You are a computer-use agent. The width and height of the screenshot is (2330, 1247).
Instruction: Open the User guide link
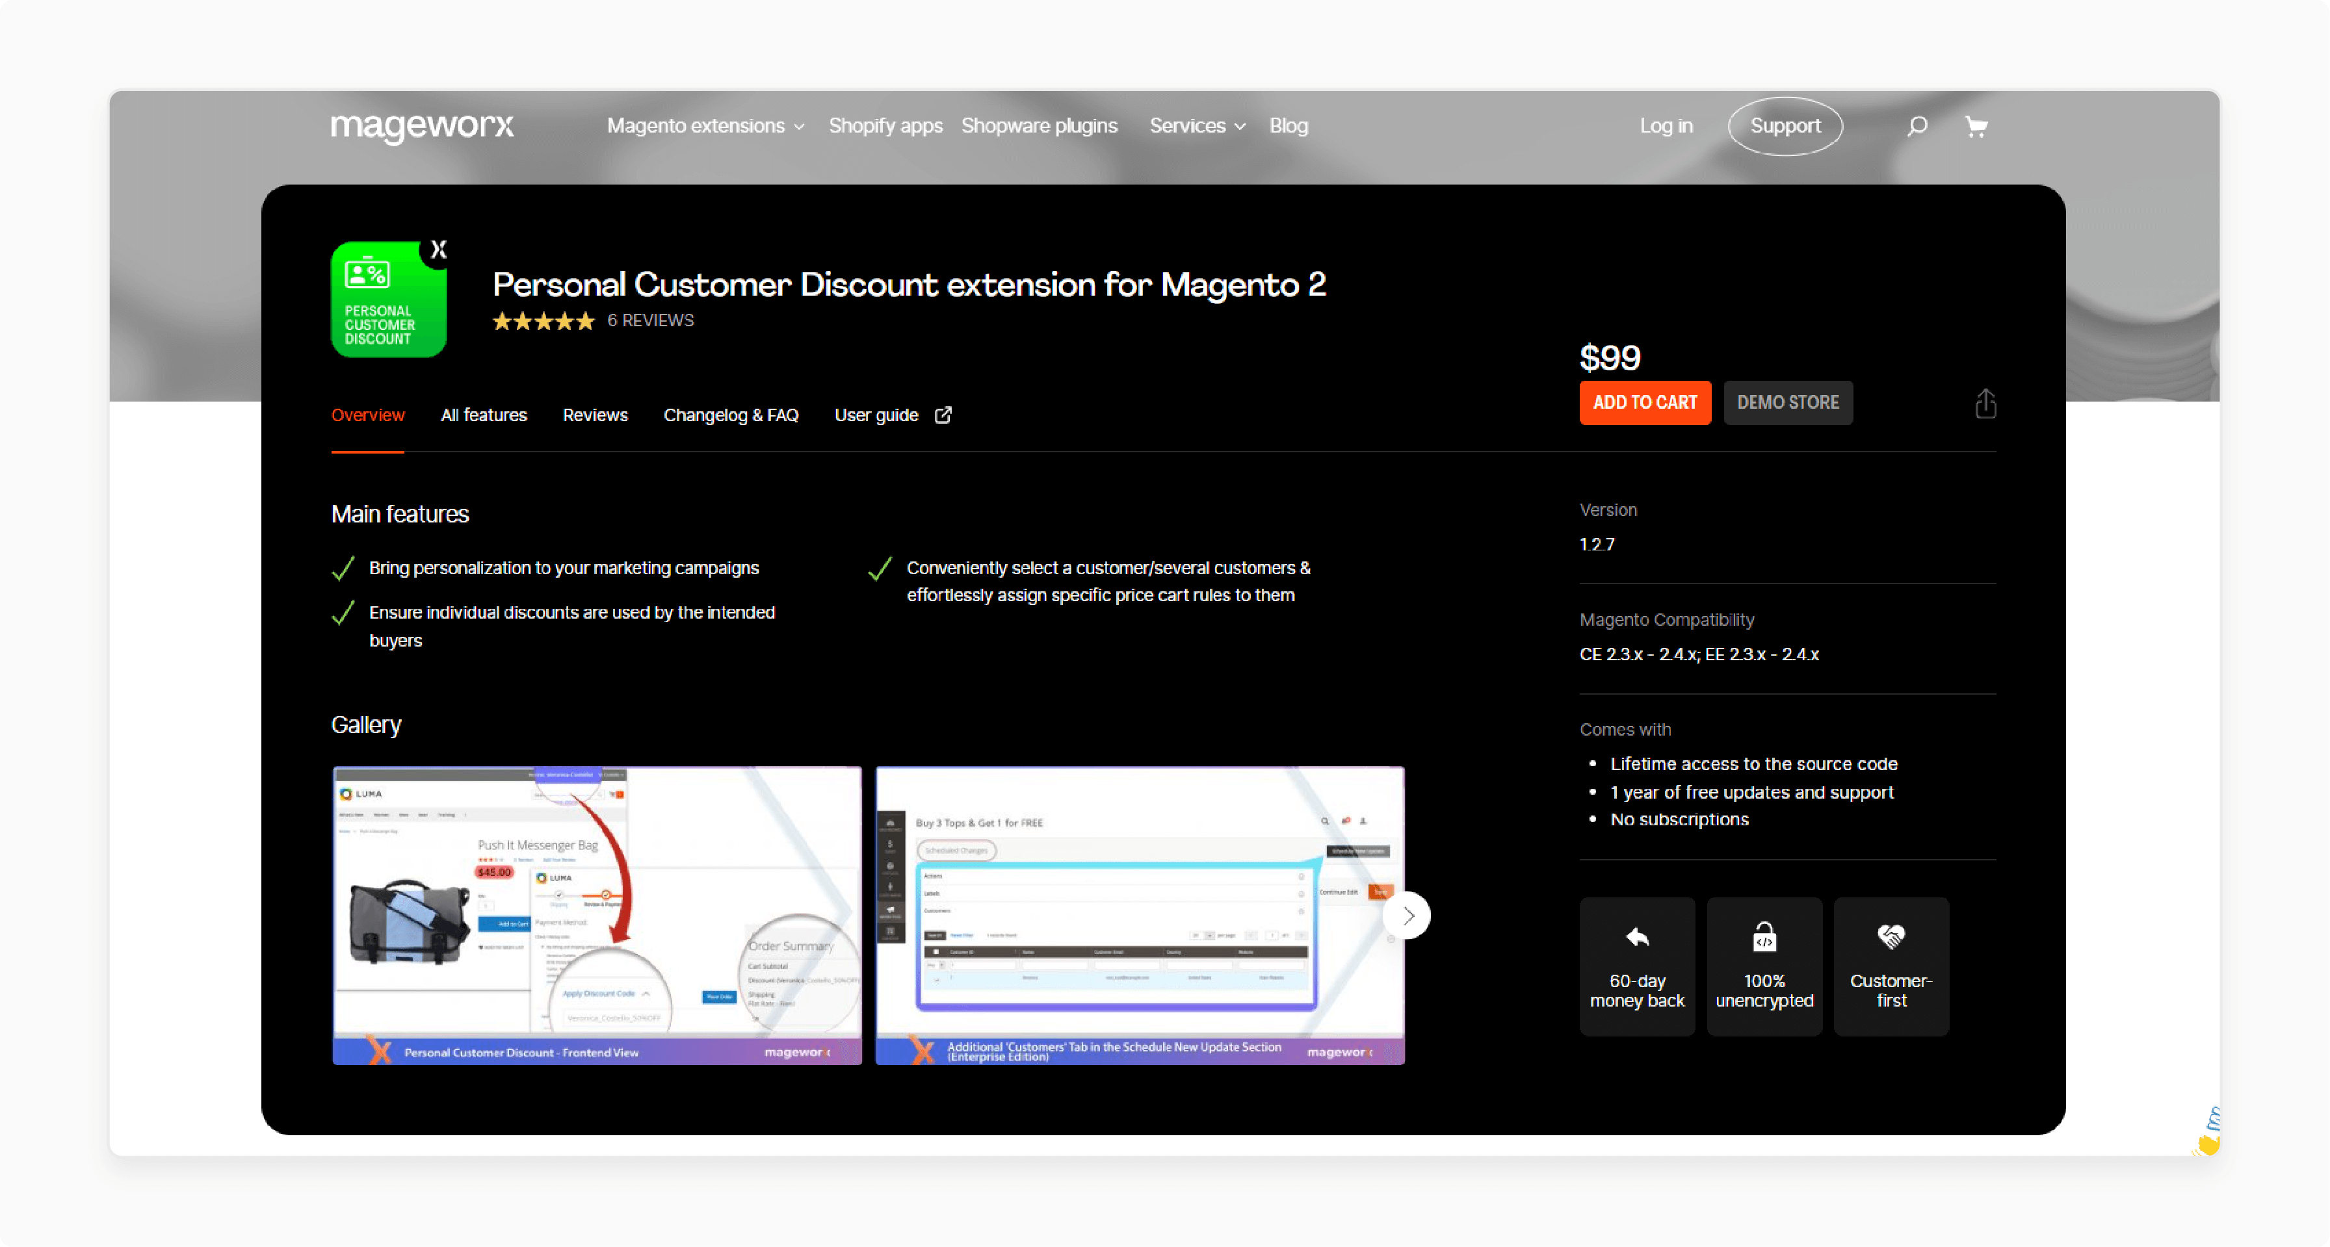tap(876, 415)
